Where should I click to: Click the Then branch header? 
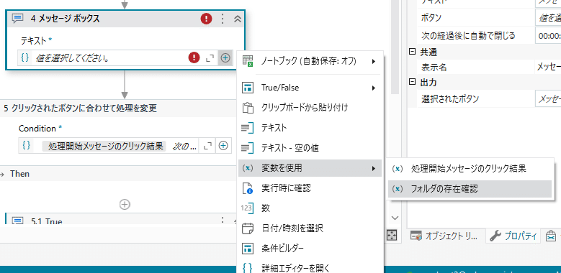point(118,174)
